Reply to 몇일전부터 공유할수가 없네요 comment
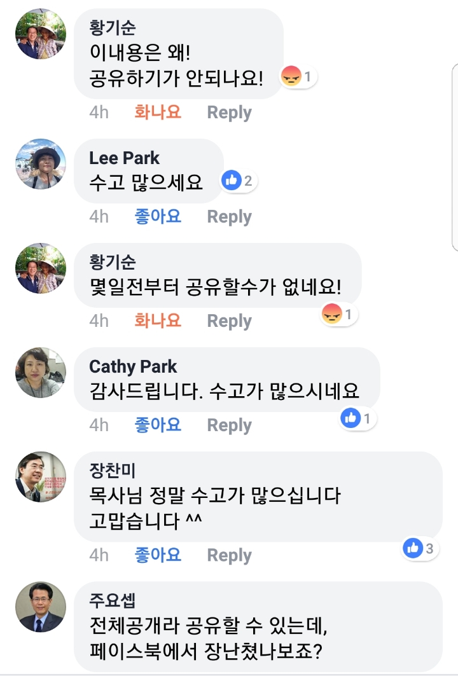This screenshot has height=676, width=458. [x=229, y=321]
